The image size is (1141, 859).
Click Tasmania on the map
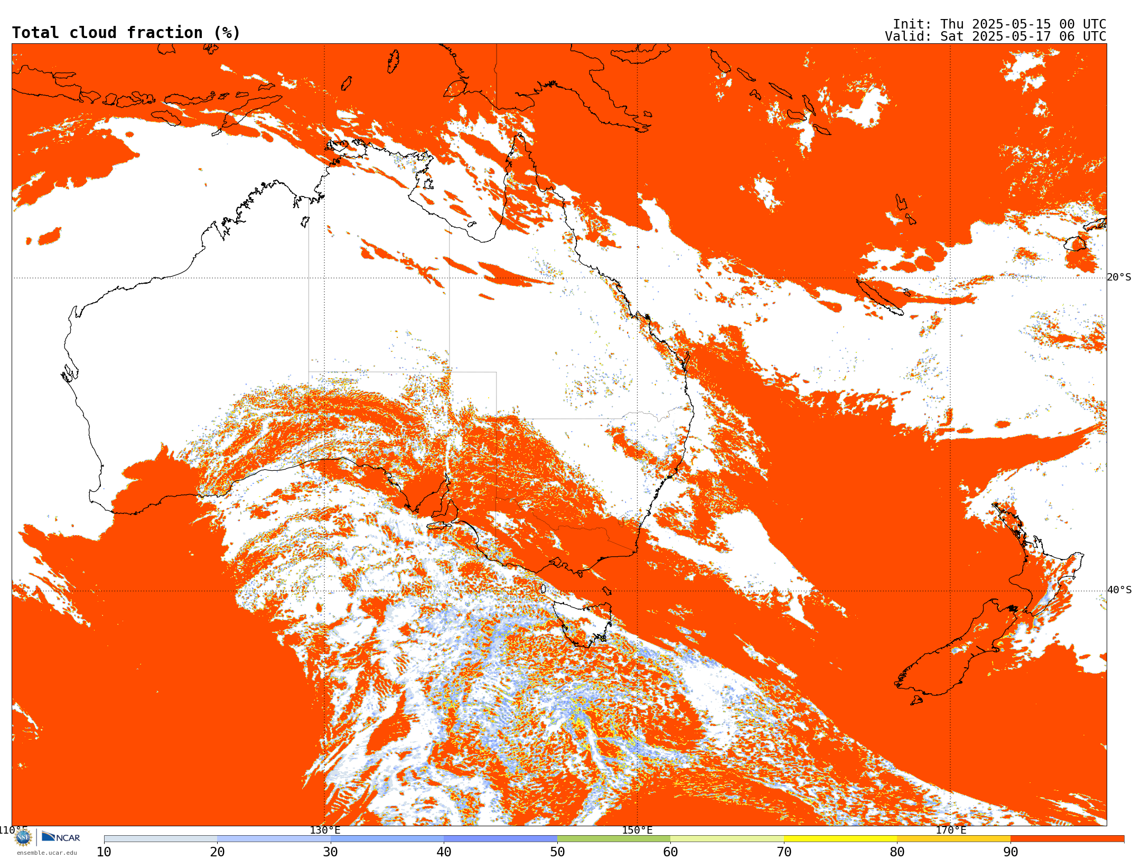tap(584, 623)
